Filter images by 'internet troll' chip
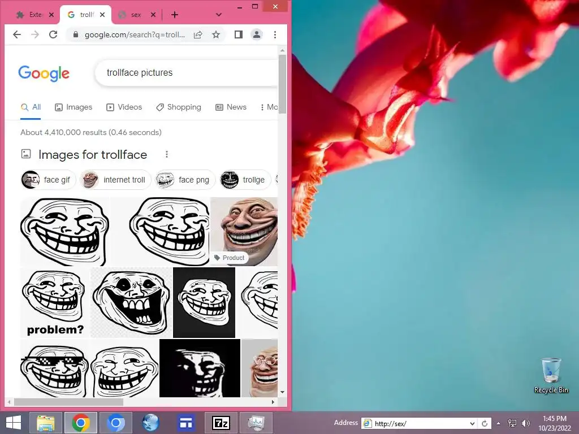Viewport: 579px width, 434px height. [115, 180]
